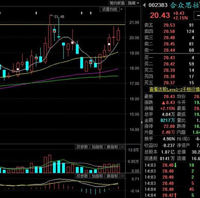Switch to 简约版面 layout
Screen dimensions: 200x198
[x=117, y=3]
